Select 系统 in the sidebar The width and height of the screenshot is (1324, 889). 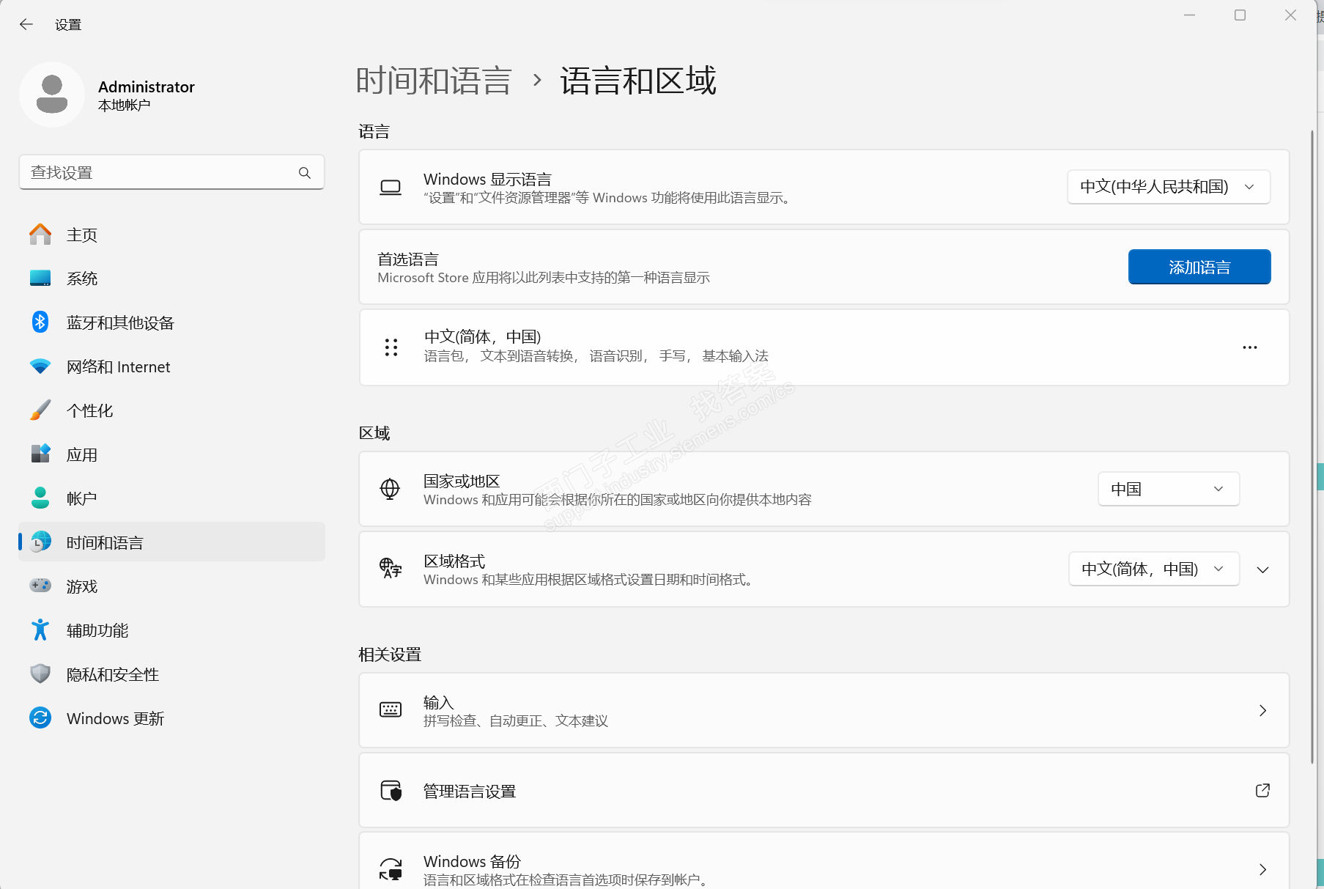pyautogui.click(x=171, y=278)
